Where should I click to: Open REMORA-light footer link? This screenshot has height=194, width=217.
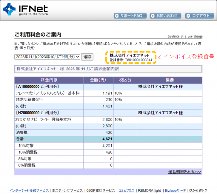click(150, 190)
